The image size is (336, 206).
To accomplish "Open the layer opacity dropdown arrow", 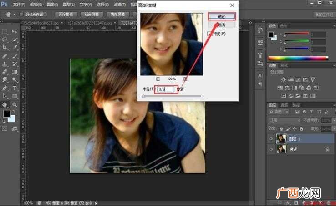I will click(334, 121).
